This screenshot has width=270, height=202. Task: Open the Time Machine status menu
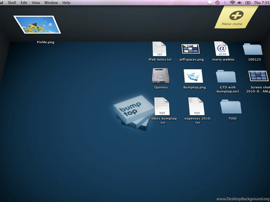tap(217, 3)
